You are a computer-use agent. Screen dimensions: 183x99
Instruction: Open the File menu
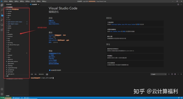[6, 2]
